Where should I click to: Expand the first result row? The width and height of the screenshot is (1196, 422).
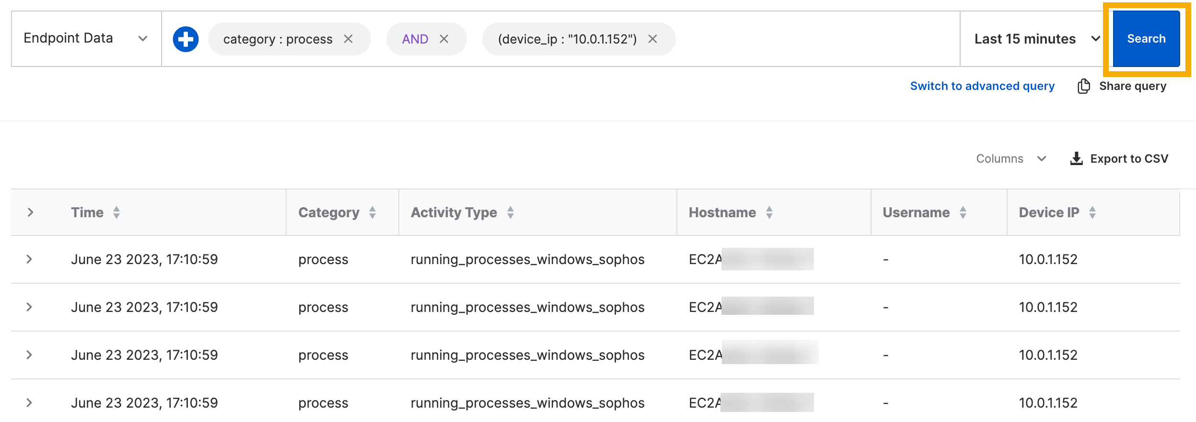point(29,259)
